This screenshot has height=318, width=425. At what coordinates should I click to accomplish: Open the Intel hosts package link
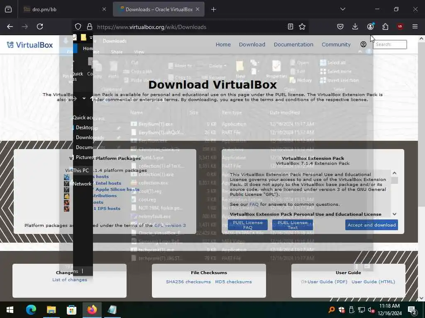coord(108,183)
